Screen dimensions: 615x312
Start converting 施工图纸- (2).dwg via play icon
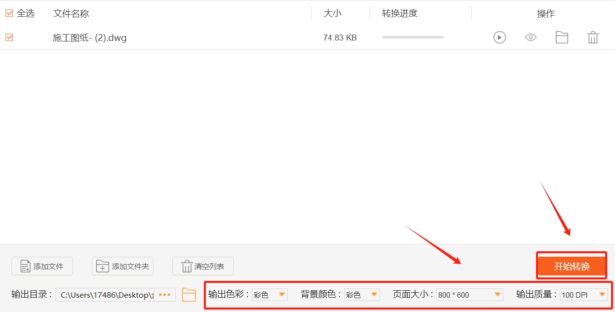click(499, 37)
